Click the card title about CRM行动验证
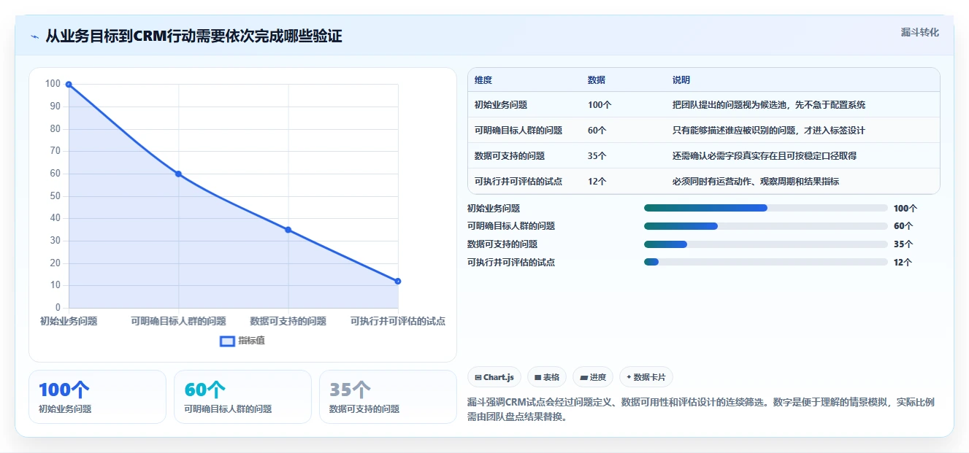 click(194, 36)
